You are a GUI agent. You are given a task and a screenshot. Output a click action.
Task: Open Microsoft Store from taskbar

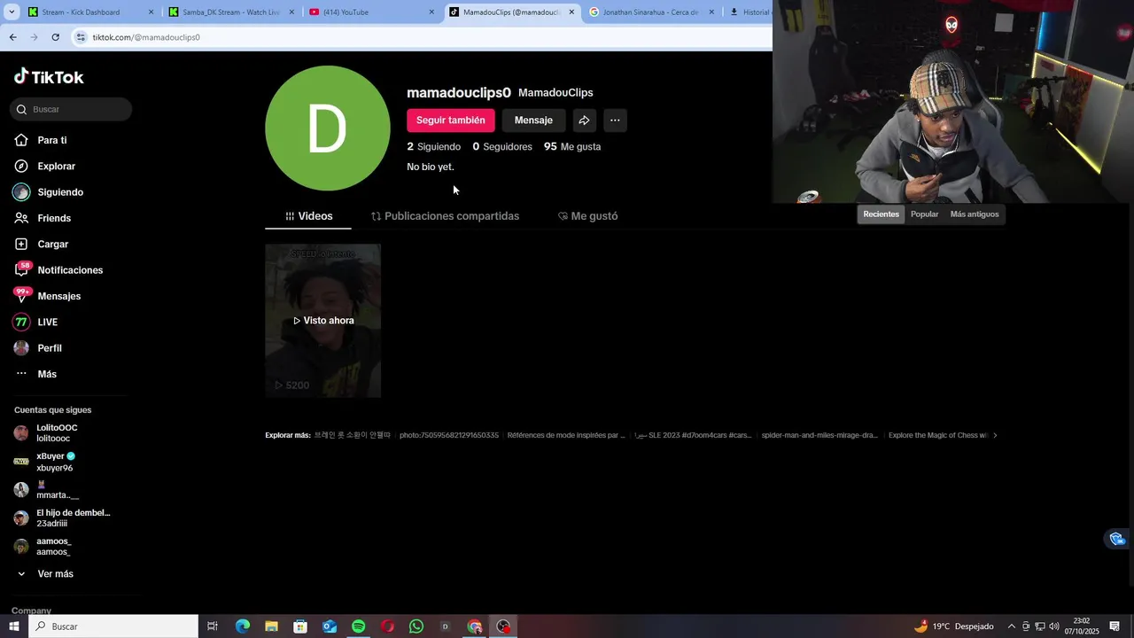pyautogui.click(x=300, y=626)
